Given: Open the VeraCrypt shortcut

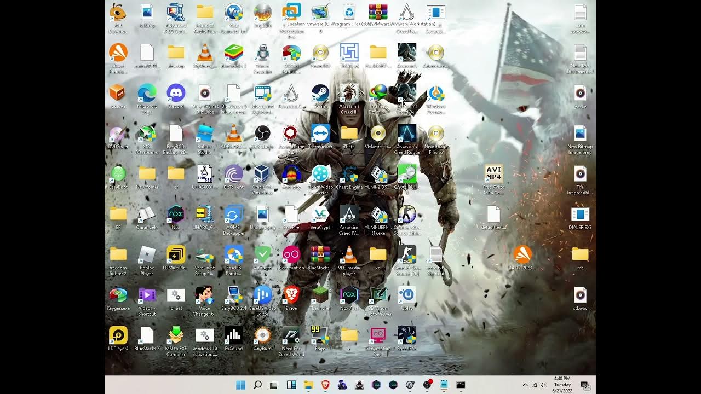Looking at the screenshot, I should [320, 217].
